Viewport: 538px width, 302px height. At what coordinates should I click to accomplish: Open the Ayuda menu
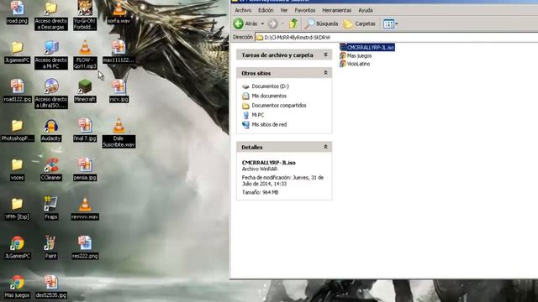(366, 10)
